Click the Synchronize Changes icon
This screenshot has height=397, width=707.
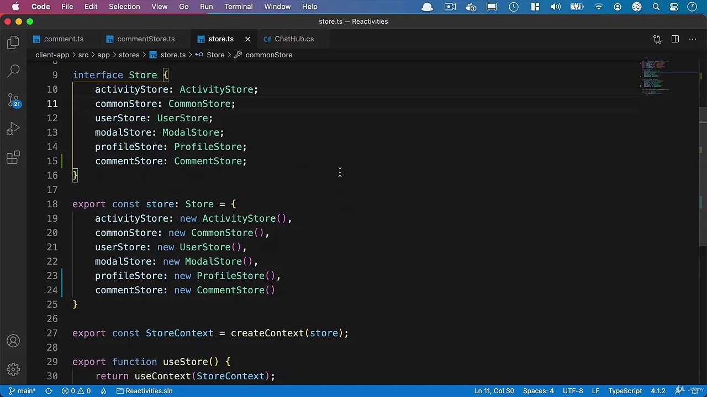(x=49, y=391)
